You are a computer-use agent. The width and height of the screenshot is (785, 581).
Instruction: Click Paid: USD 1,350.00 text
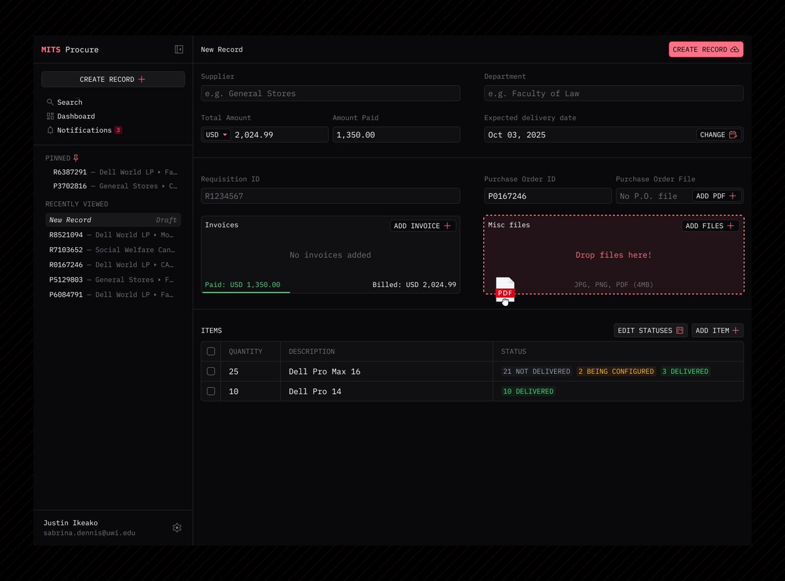(243, 285)
